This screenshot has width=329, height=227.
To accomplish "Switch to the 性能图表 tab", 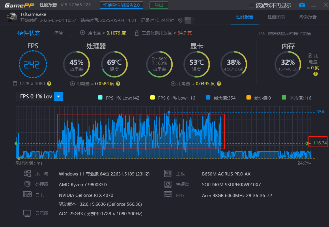I will click(x=276, y=17).
